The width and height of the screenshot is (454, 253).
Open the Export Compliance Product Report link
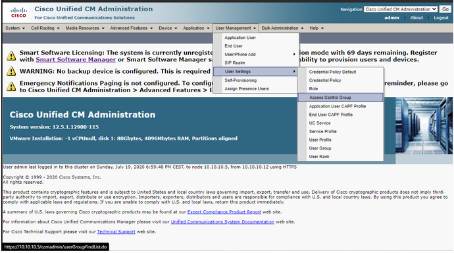224,212
